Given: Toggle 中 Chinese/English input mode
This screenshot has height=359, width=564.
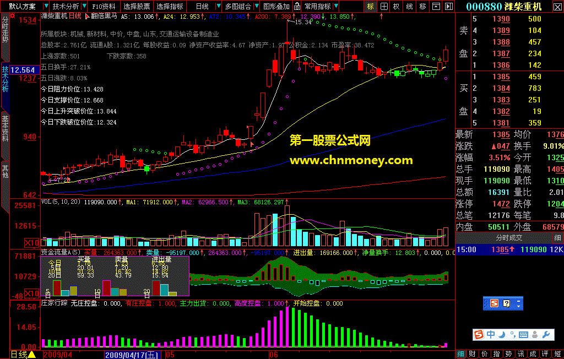Looking at the screenshot, I should [x=491, y=335].
